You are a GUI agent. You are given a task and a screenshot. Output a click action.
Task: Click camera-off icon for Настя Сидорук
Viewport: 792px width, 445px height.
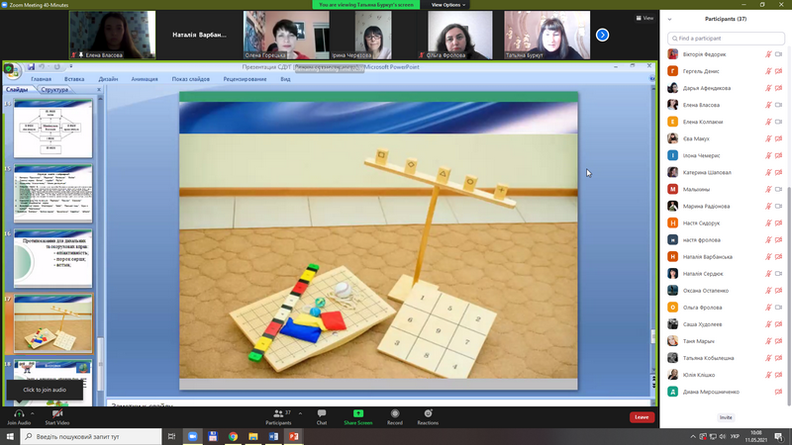(x=778, y=223)
